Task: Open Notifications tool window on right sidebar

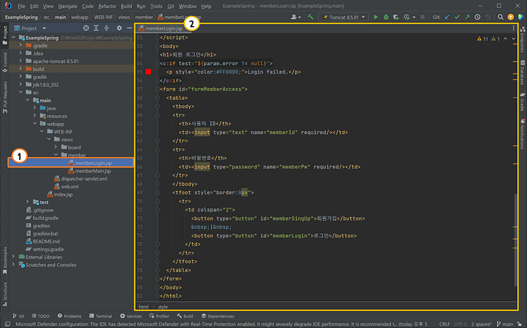Action: [522, 134]
